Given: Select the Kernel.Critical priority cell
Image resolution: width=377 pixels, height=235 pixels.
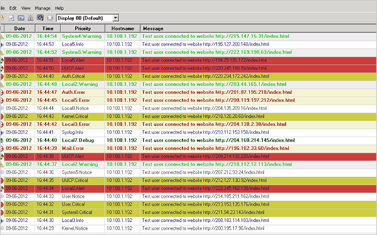Looking at the screenshot, I should (x=82, y=117).
